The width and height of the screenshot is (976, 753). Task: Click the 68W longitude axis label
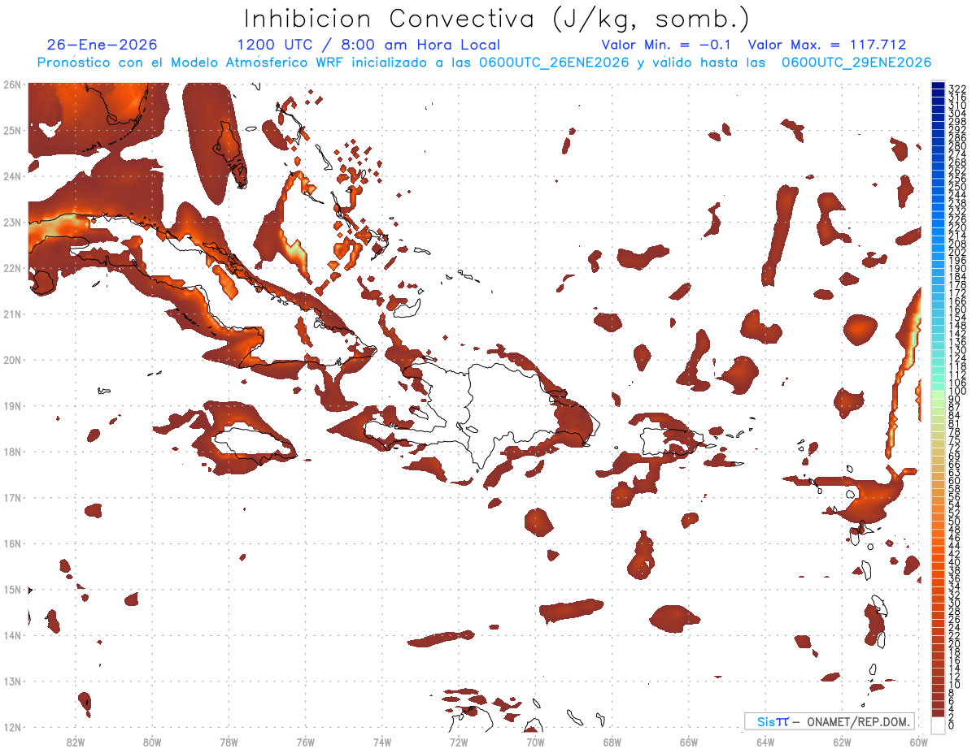pos(612,742)
